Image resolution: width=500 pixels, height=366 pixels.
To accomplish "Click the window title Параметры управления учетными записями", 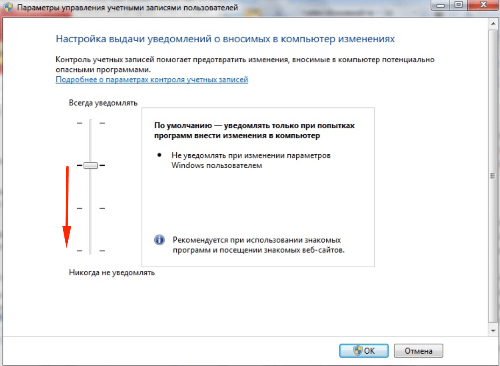I will pyautogui.click(x=128, y=7).
